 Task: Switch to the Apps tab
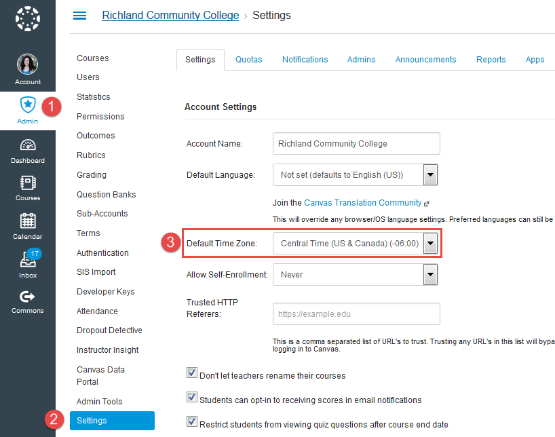(x=535, y=60)
